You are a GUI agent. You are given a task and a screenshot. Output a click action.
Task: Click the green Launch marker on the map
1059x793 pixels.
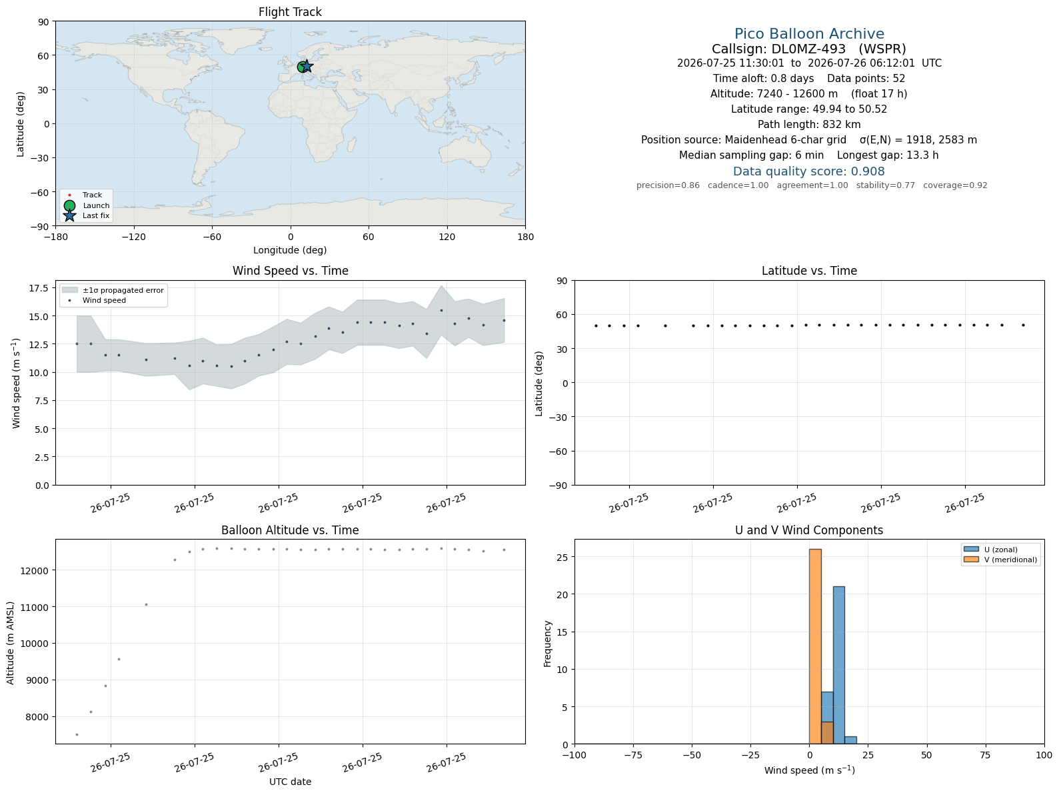302,67
